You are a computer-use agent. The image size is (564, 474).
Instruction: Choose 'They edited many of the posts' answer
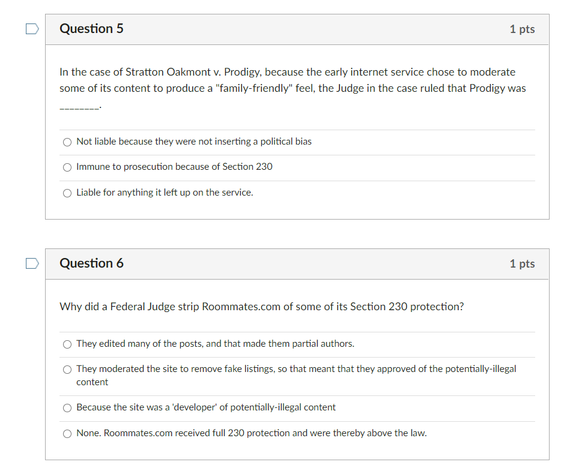[x=67, y=344]
